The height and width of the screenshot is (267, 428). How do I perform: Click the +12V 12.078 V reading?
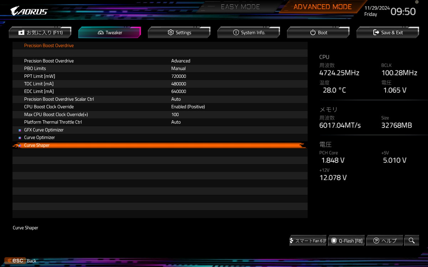click(333, 178)
